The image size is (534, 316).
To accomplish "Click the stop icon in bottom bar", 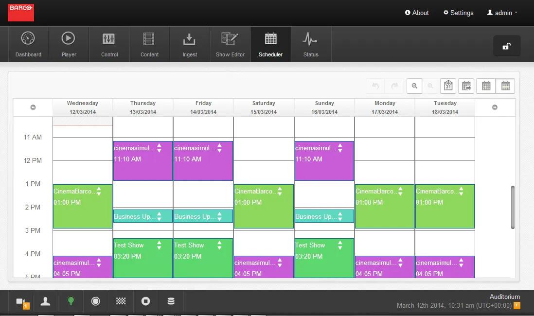I will point(145,301).
